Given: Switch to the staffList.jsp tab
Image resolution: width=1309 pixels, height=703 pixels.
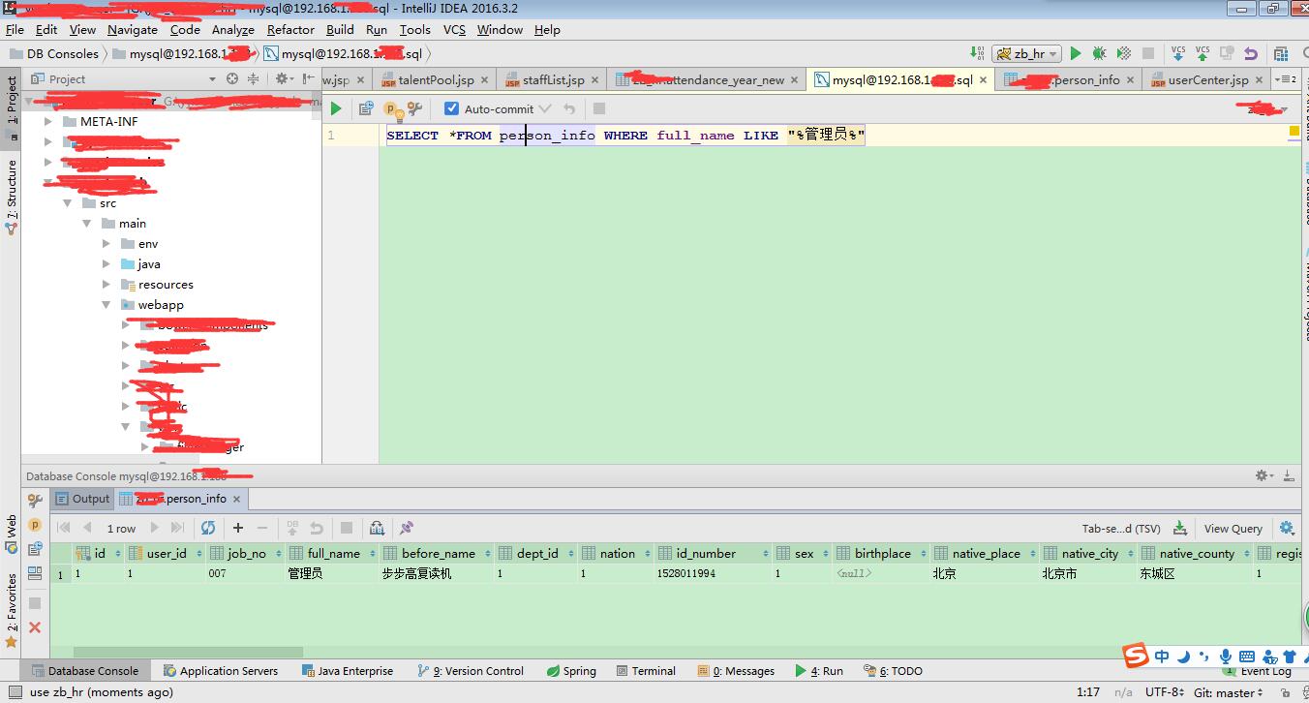Looking at the screenshot, I should click(552, 79).
